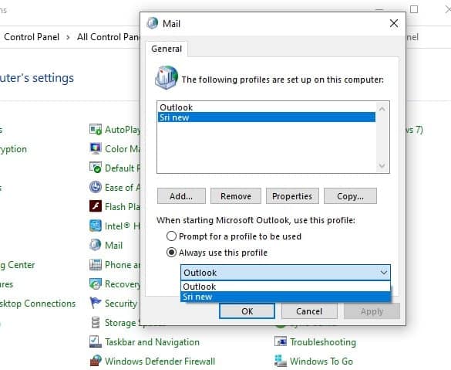
Task: Open 'Mail' link in Control Panel
Action: 113,245
